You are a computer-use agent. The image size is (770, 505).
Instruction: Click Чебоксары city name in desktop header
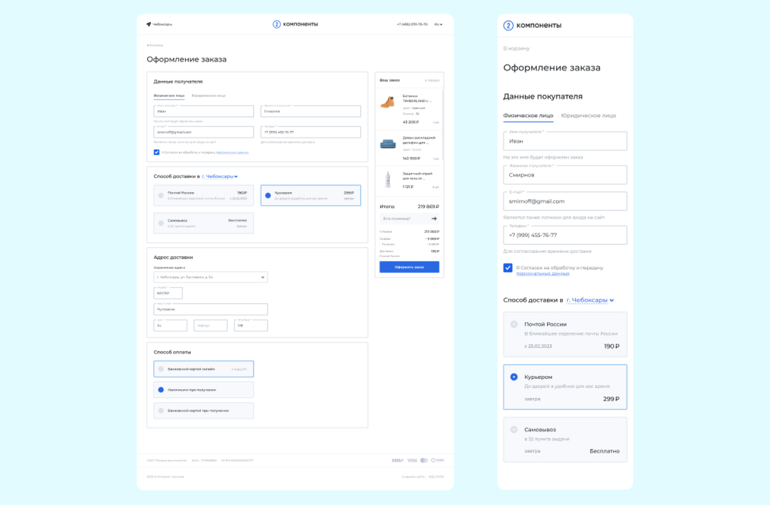coord(162,24)
